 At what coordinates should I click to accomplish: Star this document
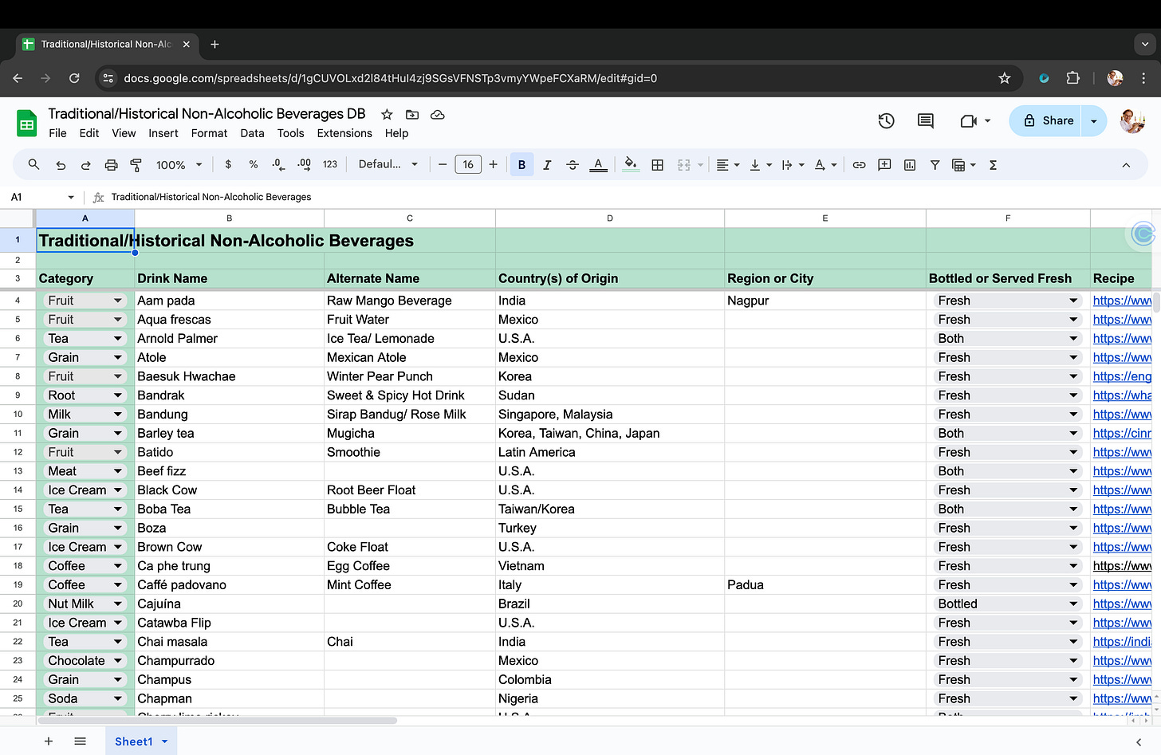tap(387, 115)
